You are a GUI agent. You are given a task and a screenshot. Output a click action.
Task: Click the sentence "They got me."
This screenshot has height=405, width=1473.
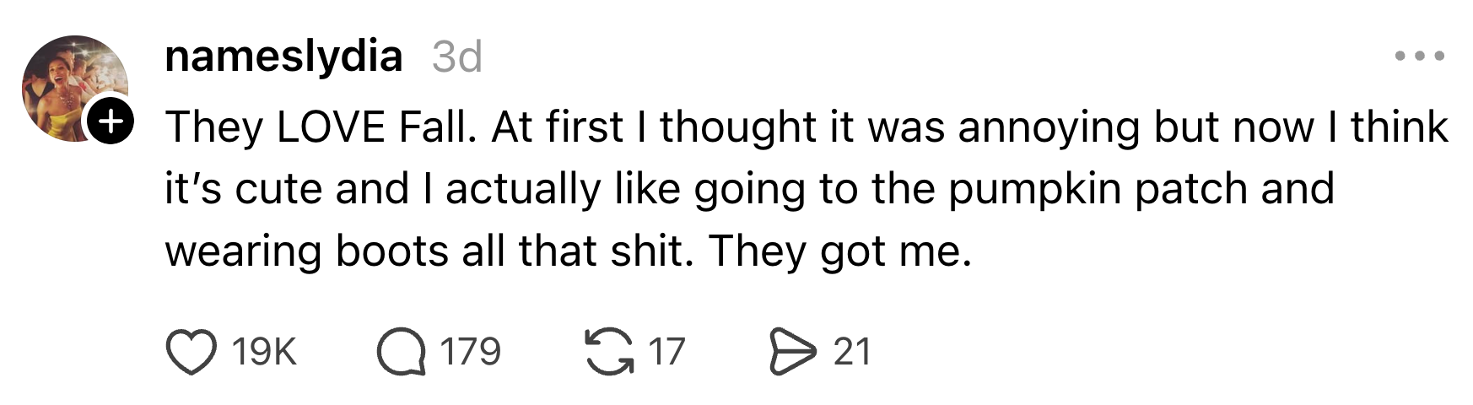840,251
